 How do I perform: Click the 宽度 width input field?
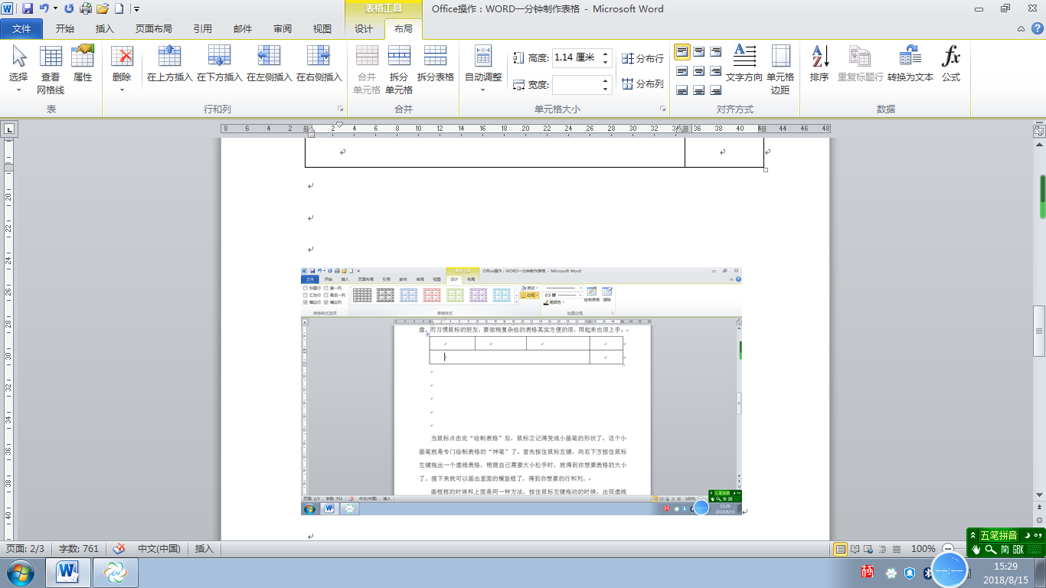point(576,84)
